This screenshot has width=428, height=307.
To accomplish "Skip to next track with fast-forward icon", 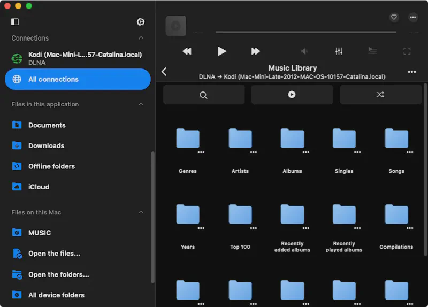I will pos(255,51).
